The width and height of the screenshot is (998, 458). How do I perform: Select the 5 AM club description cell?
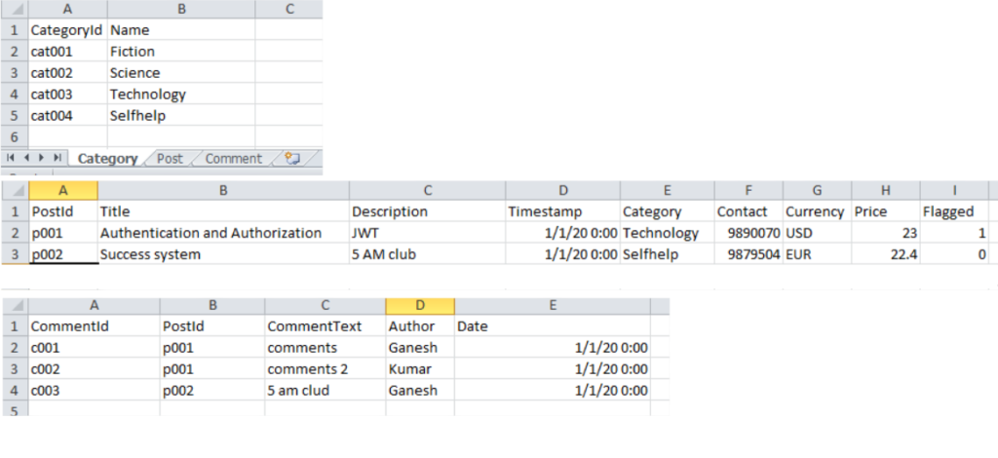(x=427, y=254)
